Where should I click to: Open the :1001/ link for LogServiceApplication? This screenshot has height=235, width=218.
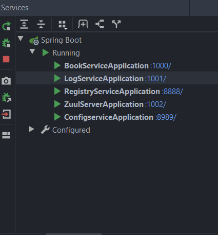pos(155,79)
